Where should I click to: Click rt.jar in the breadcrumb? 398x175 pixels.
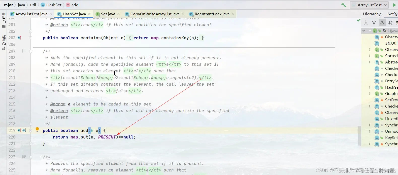click(8, 5)
